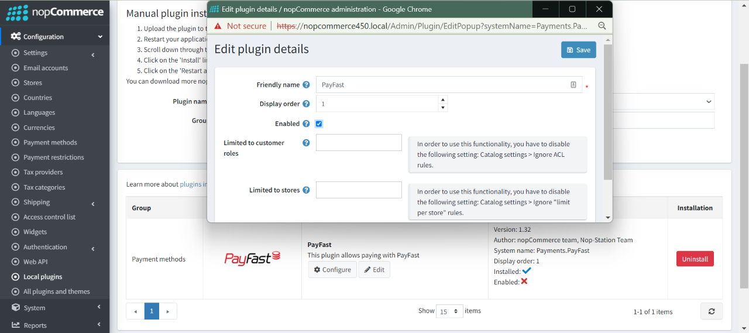Open Widgets in sidebar
The image size is (749, 333).
click(x=35, y=232)
